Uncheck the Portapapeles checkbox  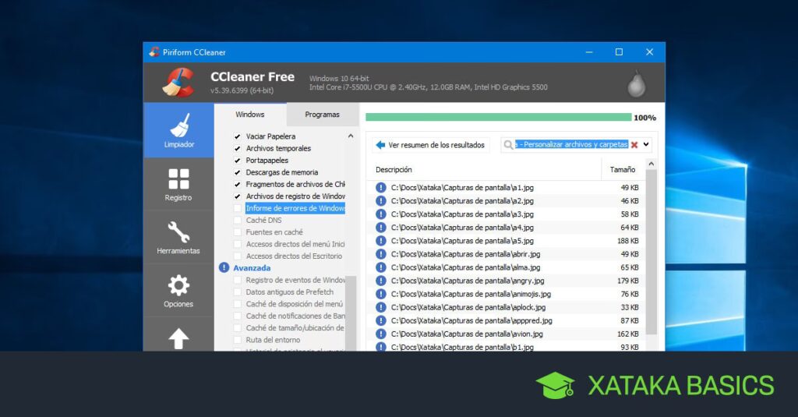pos(238,161)
